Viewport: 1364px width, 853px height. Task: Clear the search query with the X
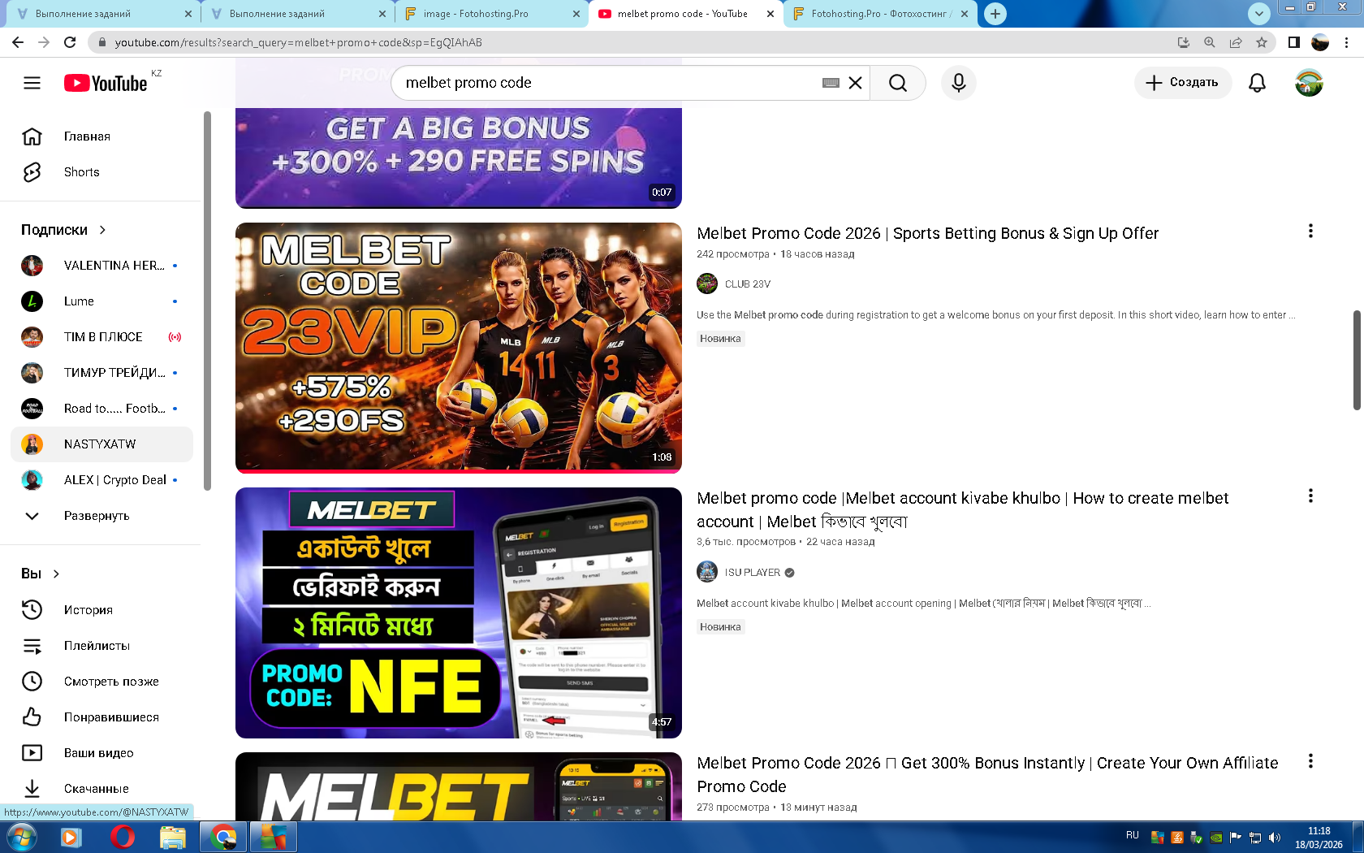(x=855, y=83)
